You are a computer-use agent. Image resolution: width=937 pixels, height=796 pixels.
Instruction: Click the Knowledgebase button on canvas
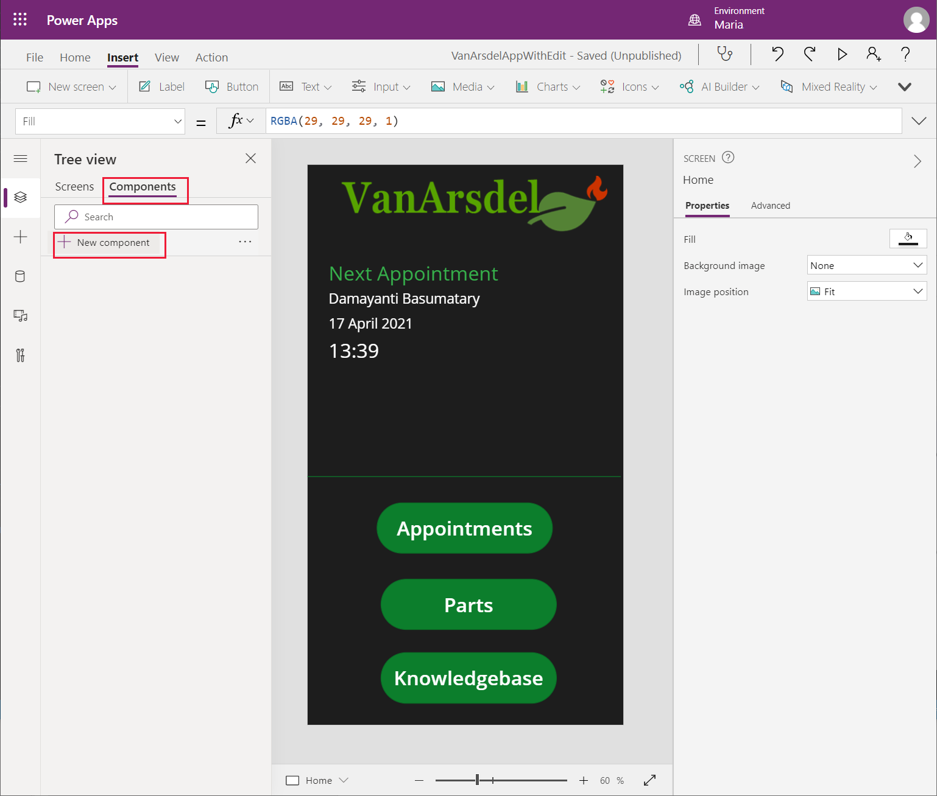click(468, 678)
